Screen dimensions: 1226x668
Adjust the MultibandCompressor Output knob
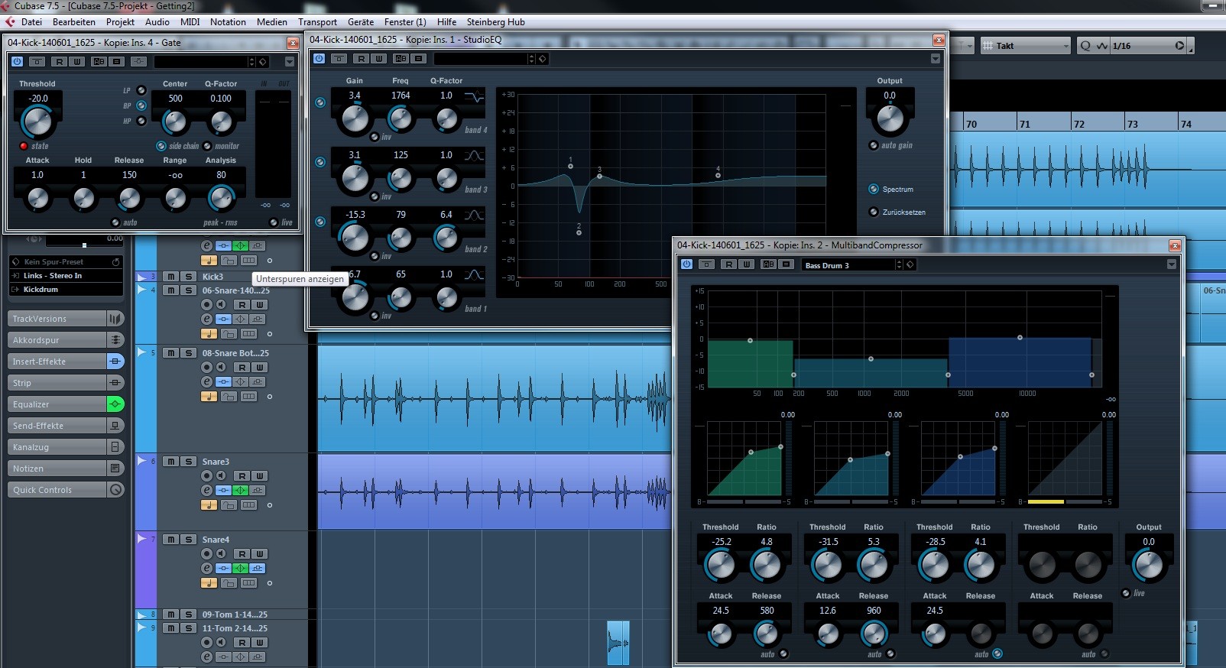1148,566
